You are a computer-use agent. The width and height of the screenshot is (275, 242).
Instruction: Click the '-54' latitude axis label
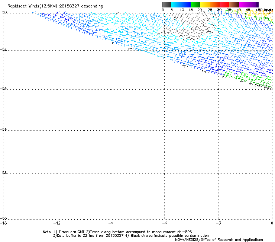tap(3, 88)
